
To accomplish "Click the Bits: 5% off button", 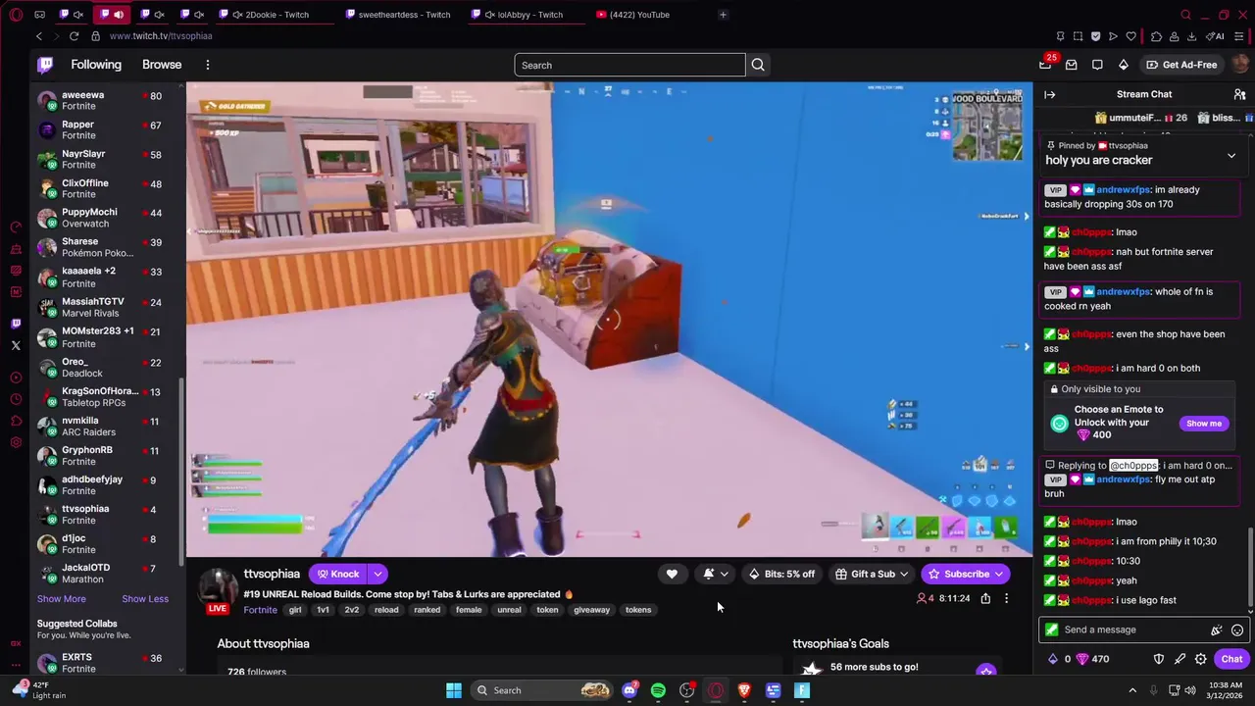I will pyautogui.click(x=782, y=574).
